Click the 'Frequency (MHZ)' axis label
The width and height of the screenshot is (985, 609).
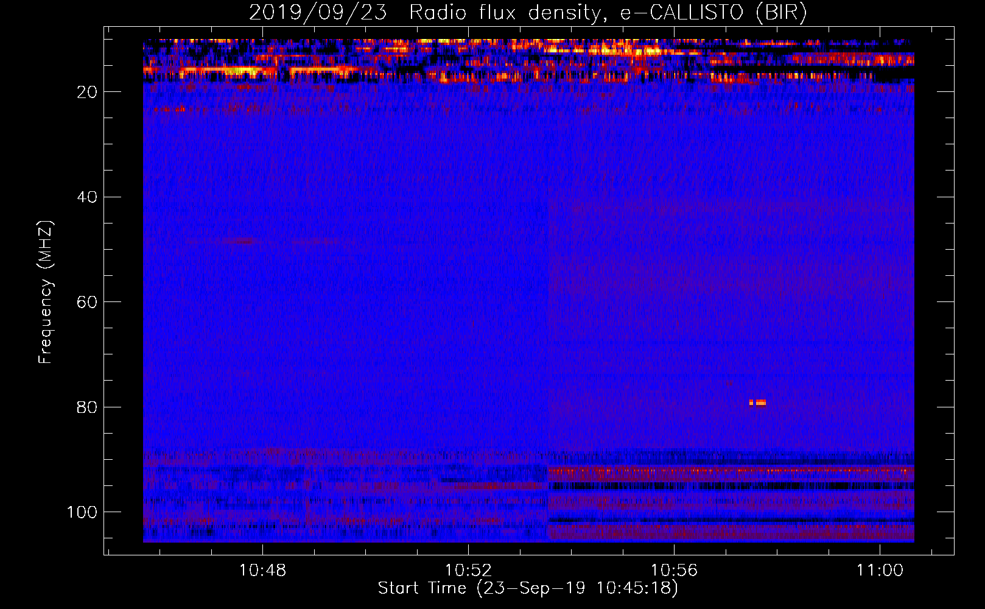click(x=46, y=292)
